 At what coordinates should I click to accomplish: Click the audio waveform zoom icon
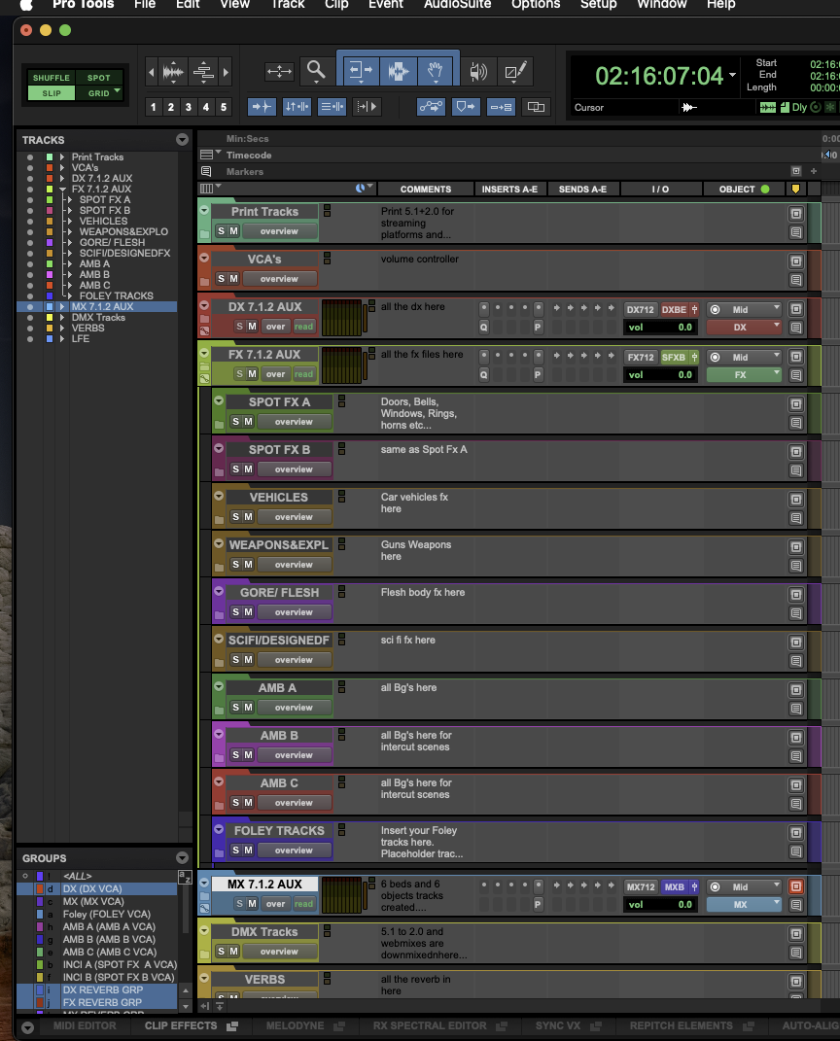pos(173,72)
